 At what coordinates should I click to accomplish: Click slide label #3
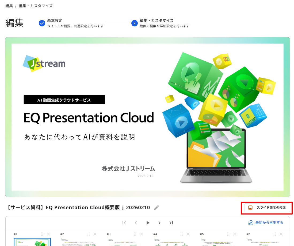[x=109, y=234]
